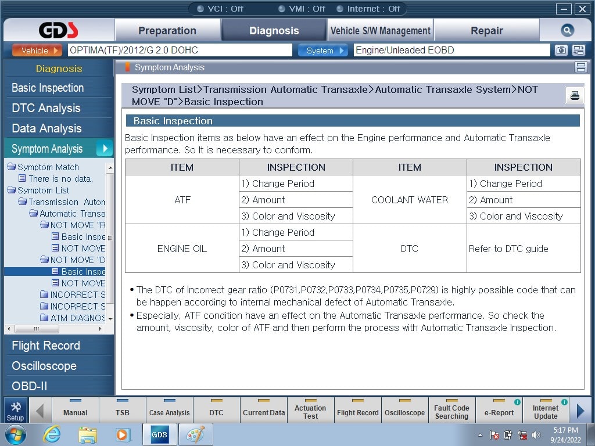This screenshot has height=446, width=595.
Task: Toggle the Symptom Analysis panel layout icon
Action: tap(580, 67)
